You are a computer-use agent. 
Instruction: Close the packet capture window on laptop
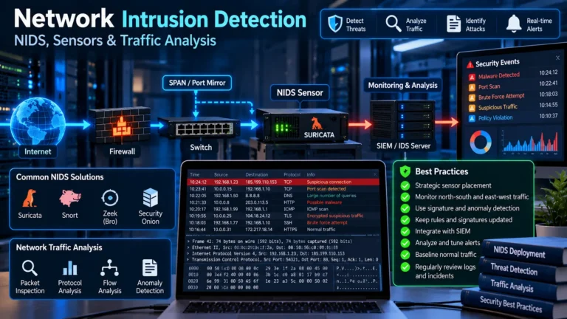pyautogui.click(x=375, y=174)
